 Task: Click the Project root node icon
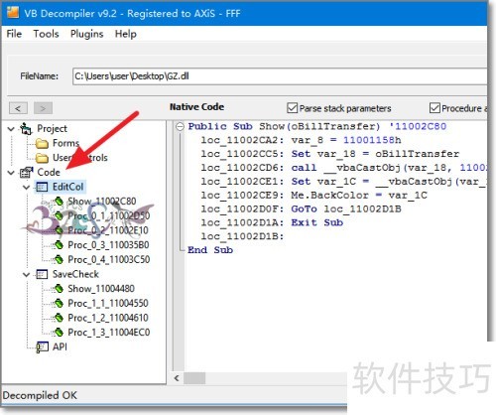coord(26,128)
